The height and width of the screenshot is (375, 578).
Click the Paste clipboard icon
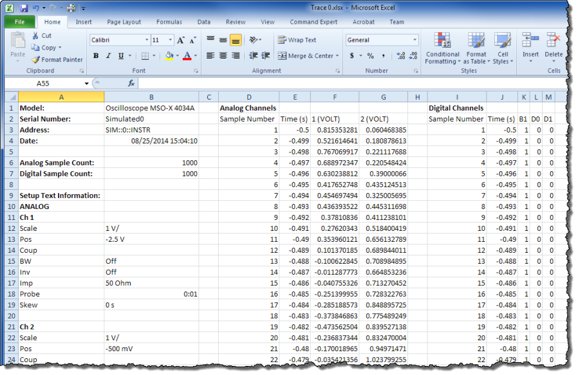pos(17,41)
